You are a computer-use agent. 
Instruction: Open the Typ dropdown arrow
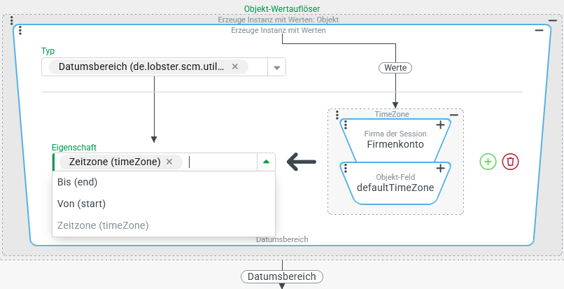[276, 67]
